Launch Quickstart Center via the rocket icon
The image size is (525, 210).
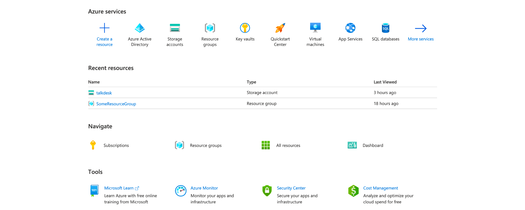[280, 28]
